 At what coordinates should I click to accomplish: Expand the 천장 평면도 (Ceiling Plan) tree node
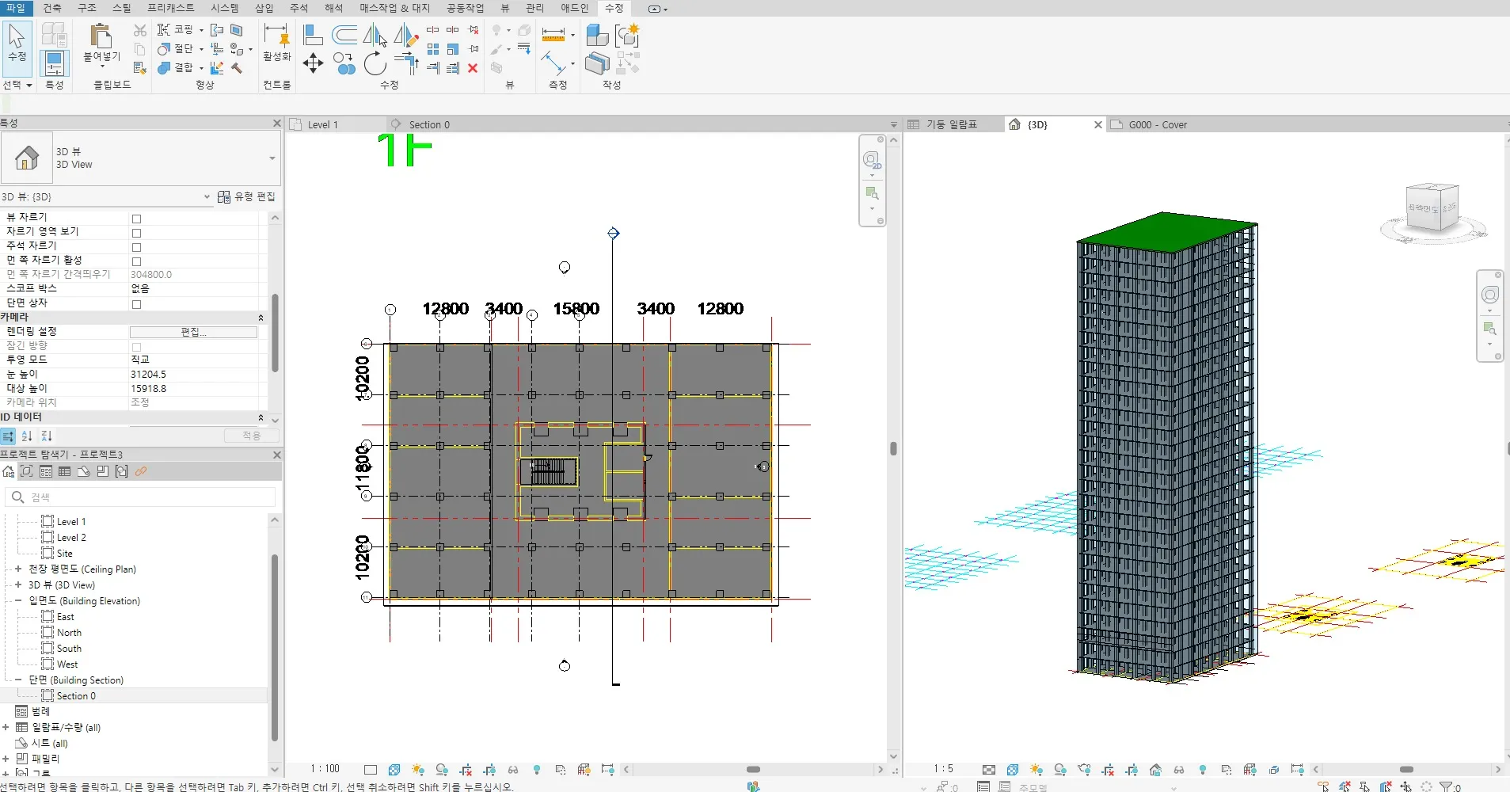coord(18,569)
